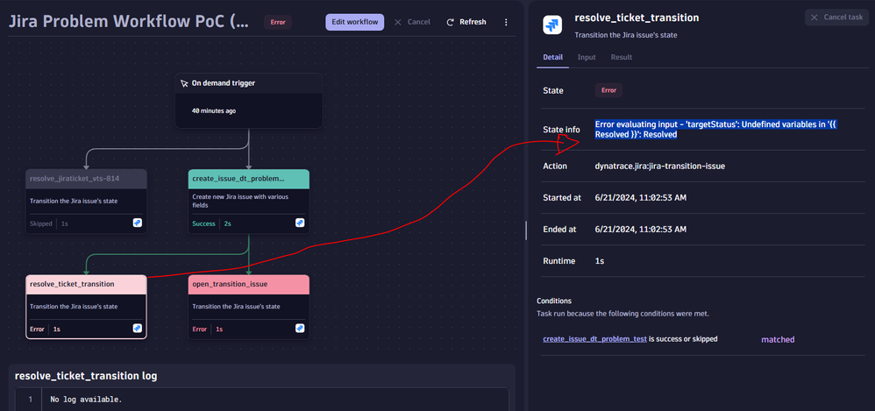Click the Refresh icon button
875x411 pixels.
[x=451, y=22]
